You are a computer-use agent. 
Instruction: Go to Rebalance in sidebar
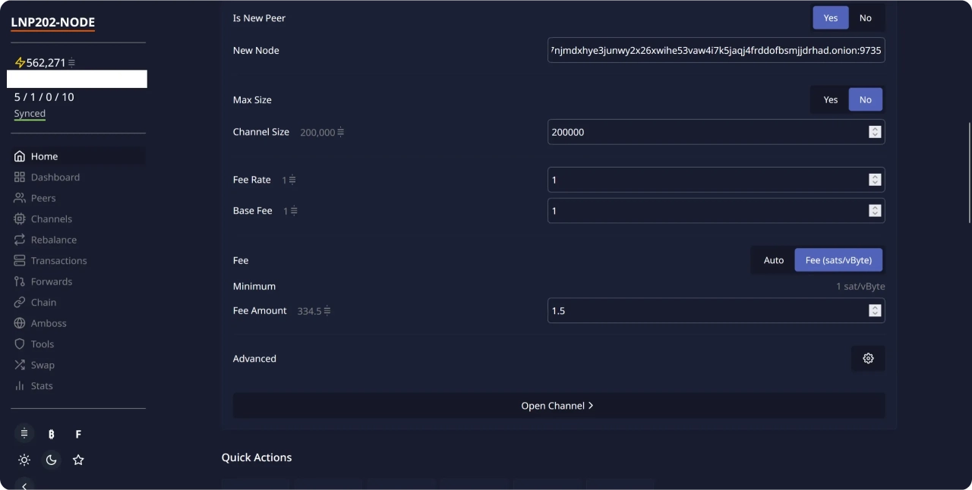(x=53, y=240)
